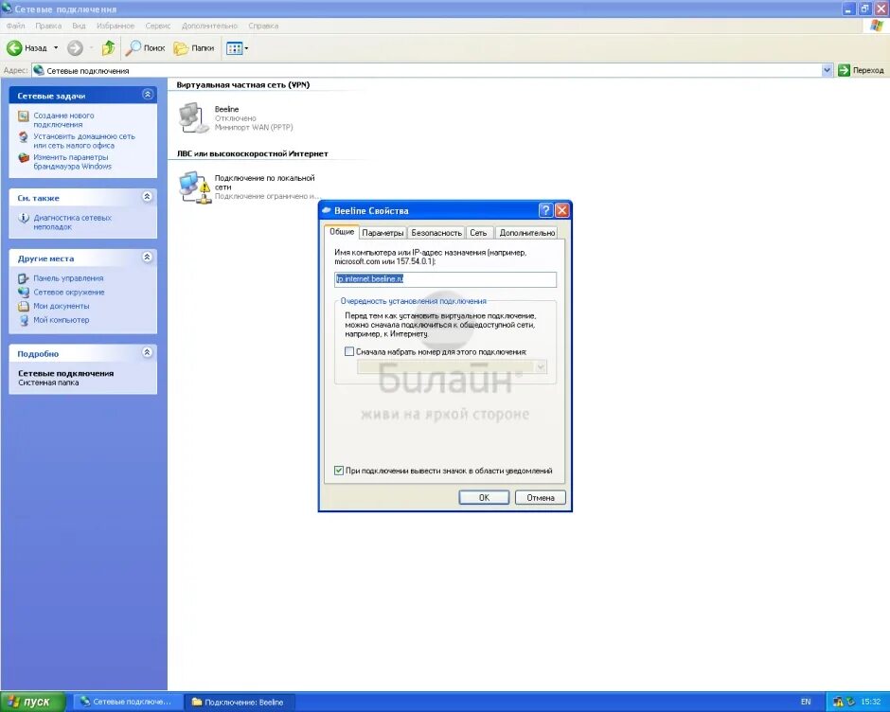Open the Views dropdown button in toolbar

[238, 48]
